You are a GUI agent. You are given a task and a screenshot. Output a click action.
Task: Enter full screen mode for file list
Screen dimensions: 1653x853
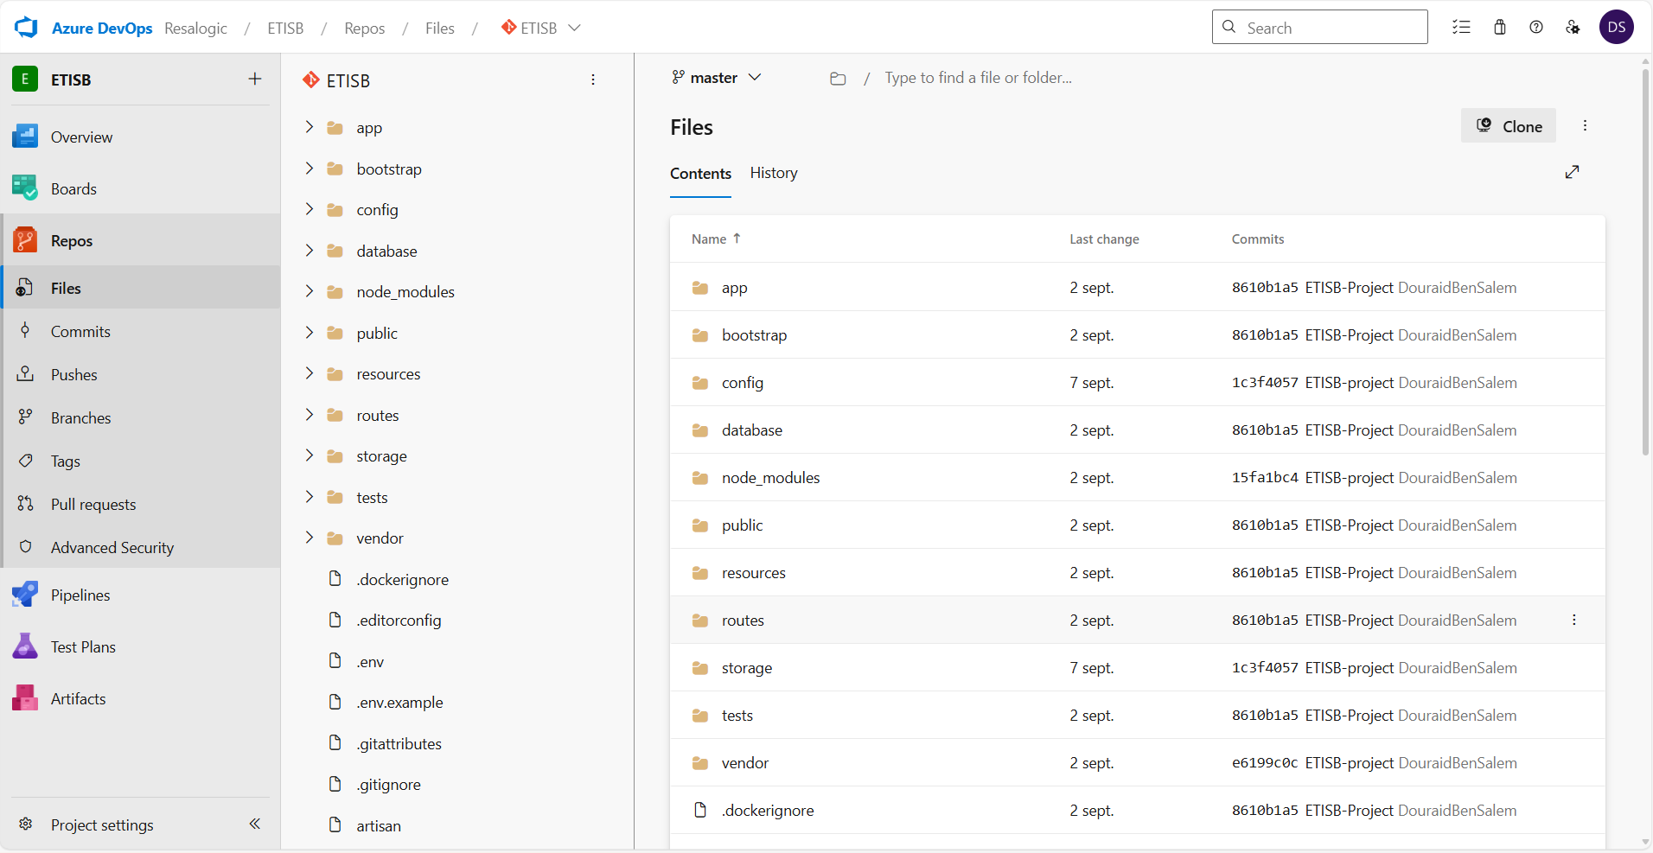pos(1572,172)
